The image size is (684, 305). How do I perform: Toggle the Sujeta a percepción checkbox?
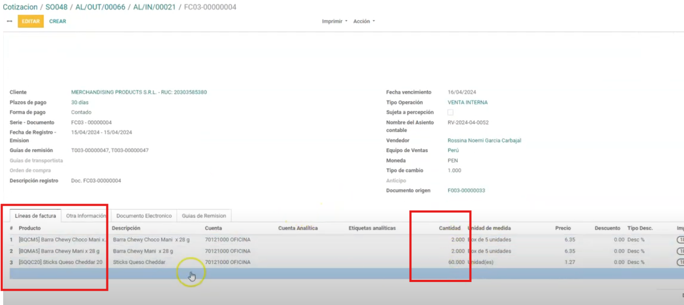[450, 113]
